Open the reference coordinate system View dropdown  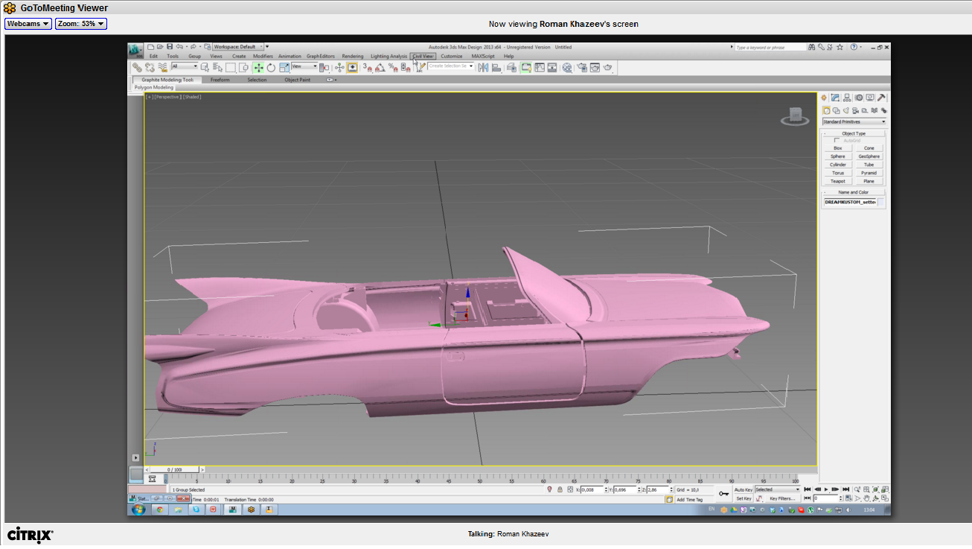(304, 66)
